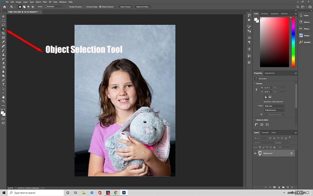Viewport: 313px width, 196px height.
Task: Click Add to Selection icon
Action: point(24,7)
